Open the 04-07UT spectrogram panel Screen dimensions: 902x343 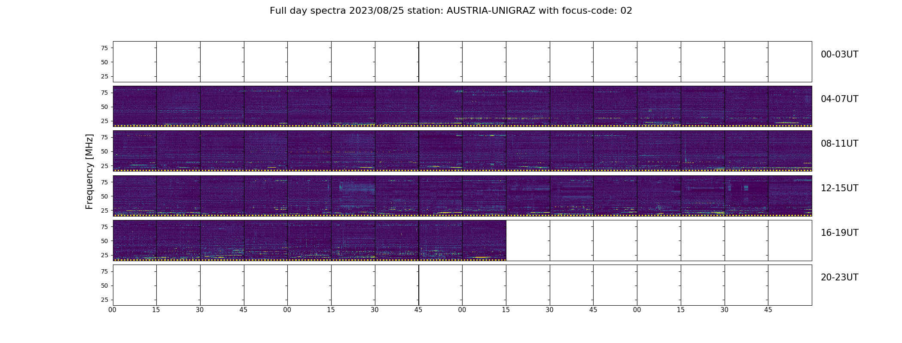462,106
